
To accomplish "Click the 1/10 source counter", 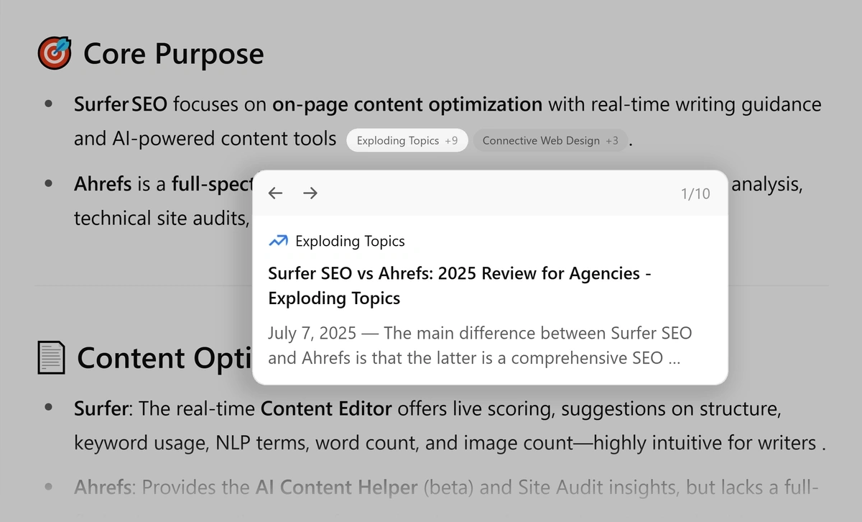I will pos(695,193).
